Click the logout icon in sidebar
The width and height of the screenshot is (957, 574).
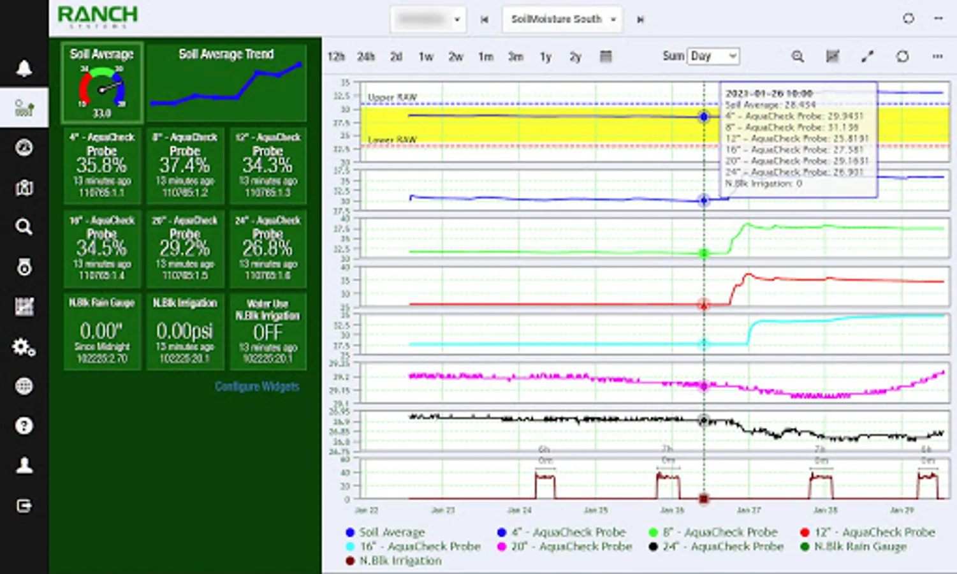click(24, 506)
